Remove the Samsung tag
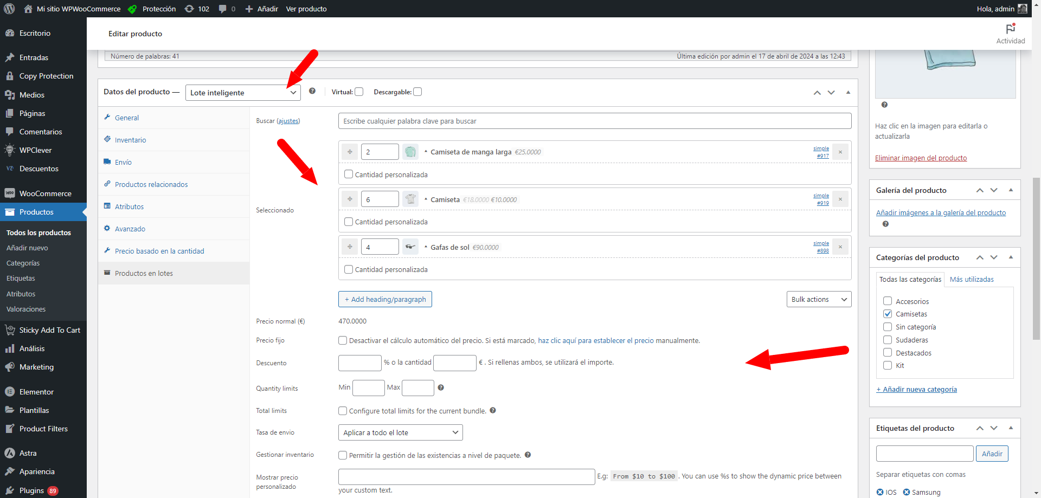Screen dimensions: 1041x498 907,492
